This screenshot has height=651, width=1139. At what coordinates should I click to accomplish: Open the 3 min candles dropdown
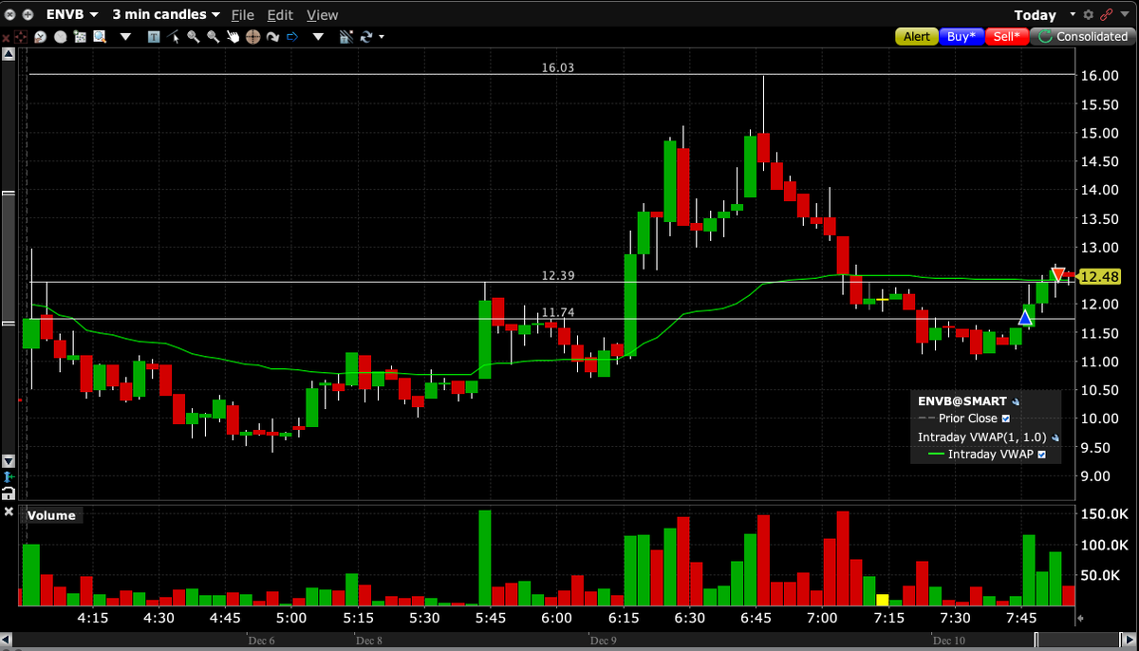(x=166, y=14)
